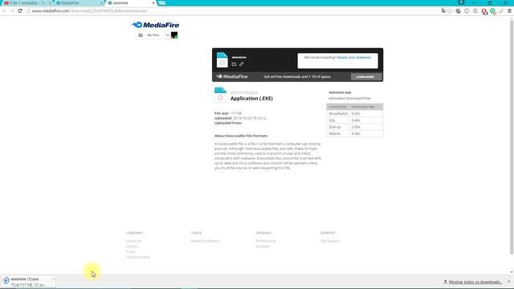Open the My Files button
Screen dimensions: 514x289
(149, 35)
